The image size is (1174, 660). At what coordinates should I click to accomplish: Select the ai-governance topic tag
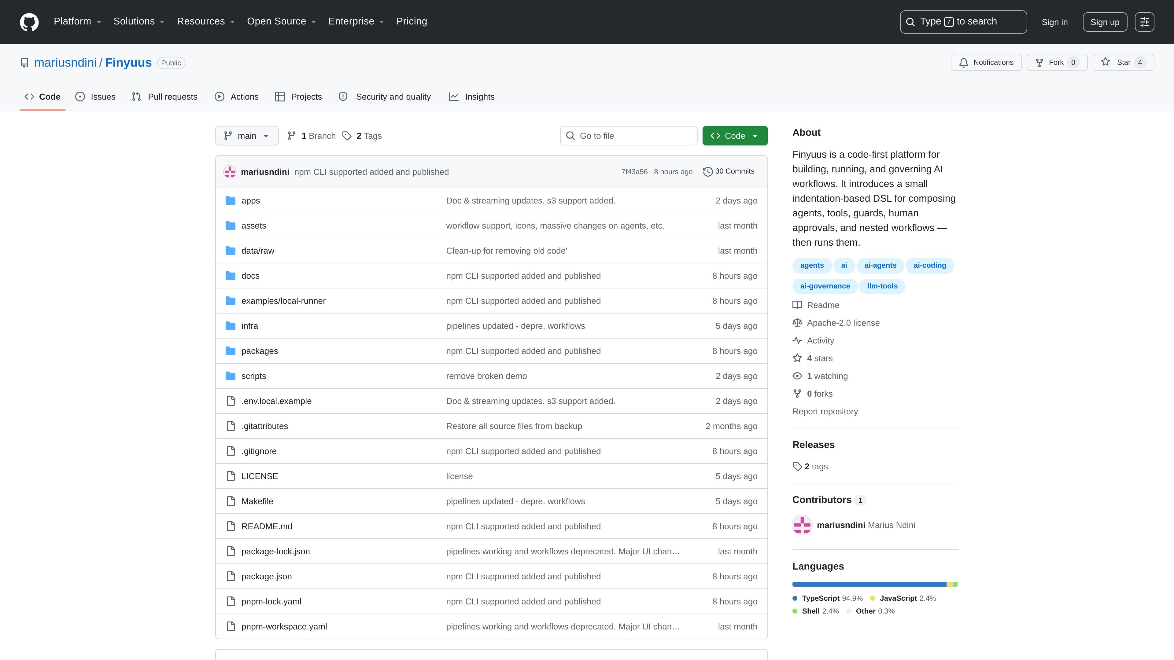(x=825, y=286)
